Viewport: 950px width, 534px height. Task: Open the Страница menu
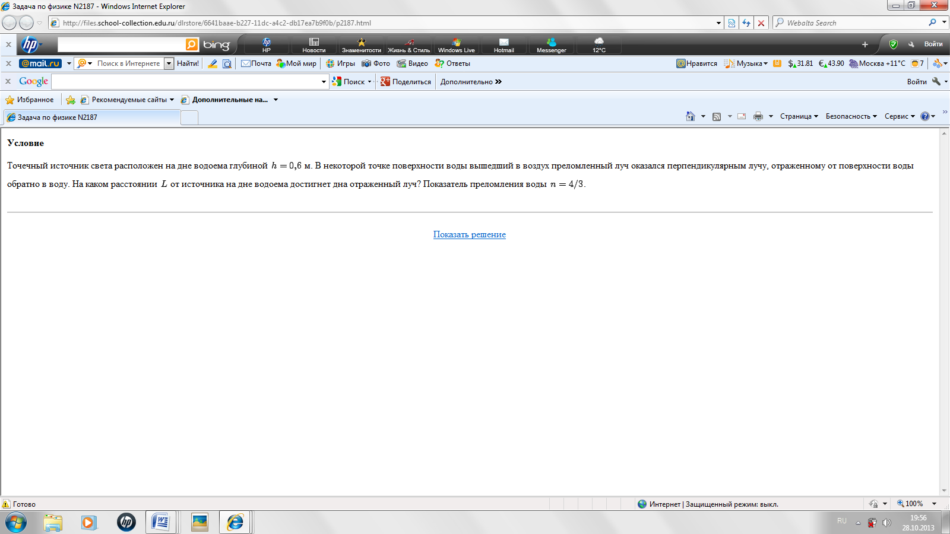coord(799,116)
